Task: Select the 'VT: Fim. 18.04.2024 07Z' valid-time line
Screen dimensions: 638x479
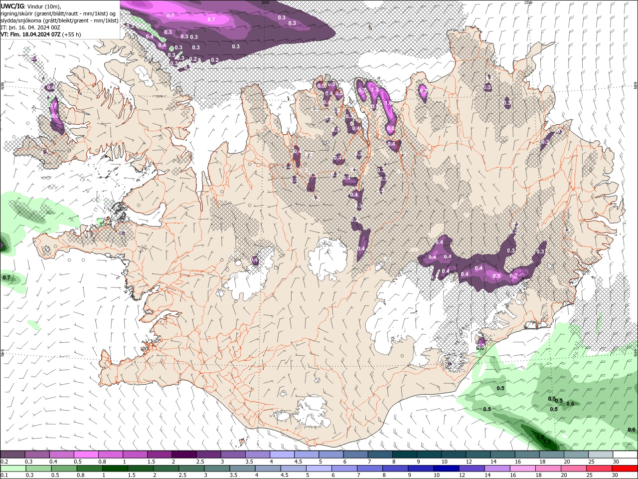Action: coord(31,34)
